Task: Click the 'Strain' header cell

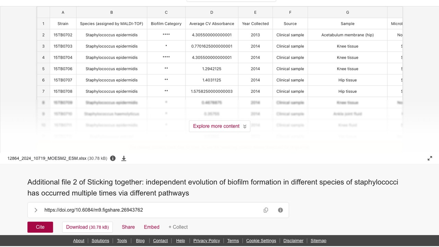Action: [63, 24]
